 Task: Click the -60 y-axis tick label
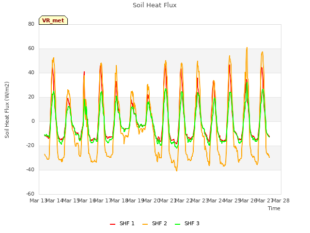tap(30, 194)
